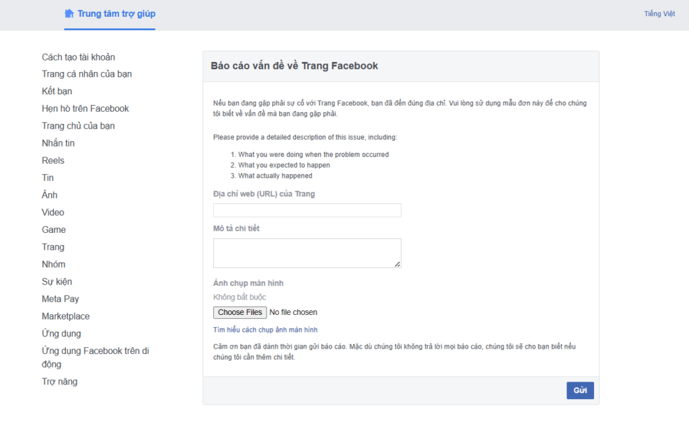Open Video help topic
The image size is (689, 426).
pyautogui.click(x=52, y=213)
